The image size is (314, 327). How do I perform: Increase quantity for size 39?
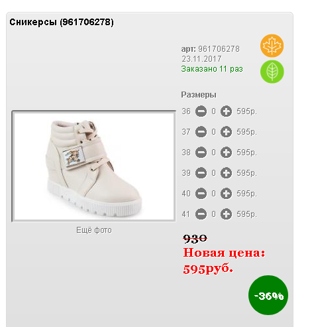pos(226,173)
